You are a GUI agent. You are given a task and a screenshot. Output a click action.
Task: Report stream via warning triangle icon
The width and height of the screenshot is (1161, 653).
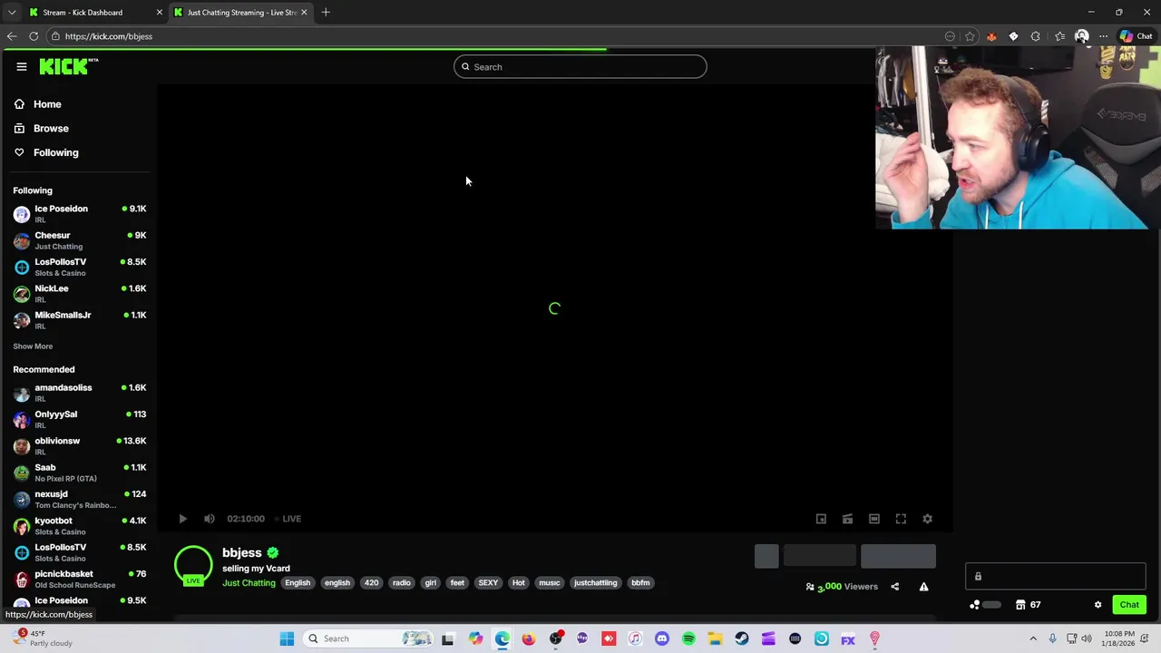(x=923, y=587)
